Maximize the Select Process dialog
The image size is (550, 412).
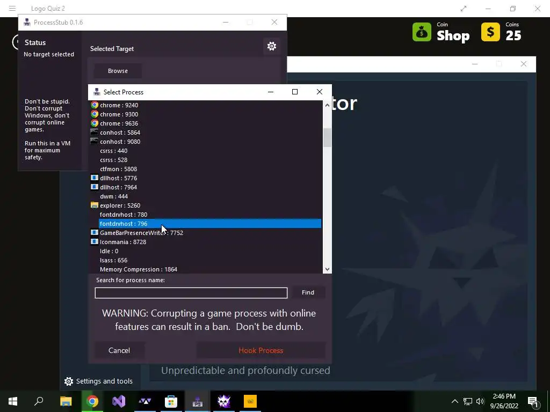(x=295, y=92)
